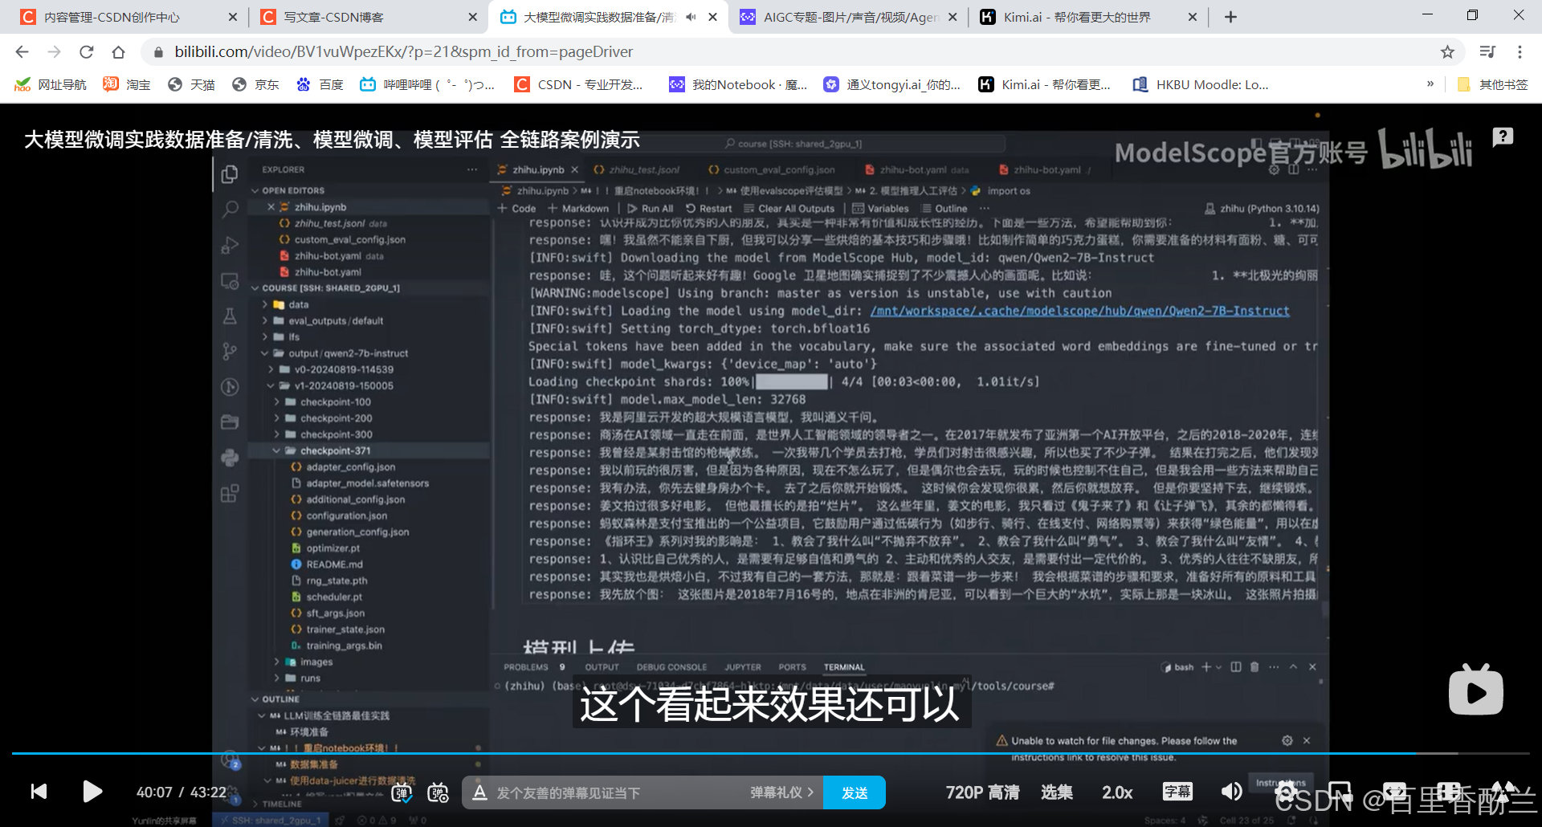Open VS Code Testing flask icon

coord(230,316)
